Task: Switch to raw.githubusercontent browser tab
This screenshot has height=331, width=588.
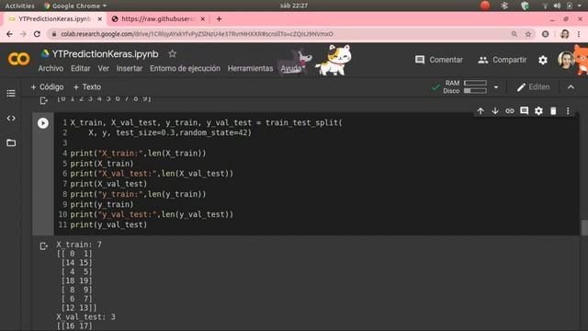Action: [x=157, y=18]
